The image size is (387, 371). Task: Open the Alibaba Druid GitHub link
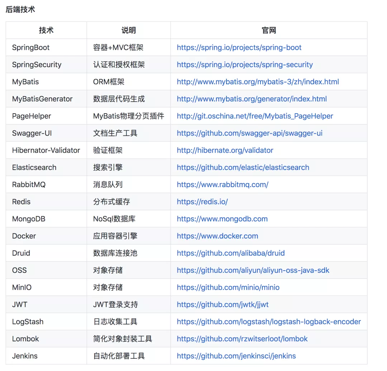[x=231, y=253]
